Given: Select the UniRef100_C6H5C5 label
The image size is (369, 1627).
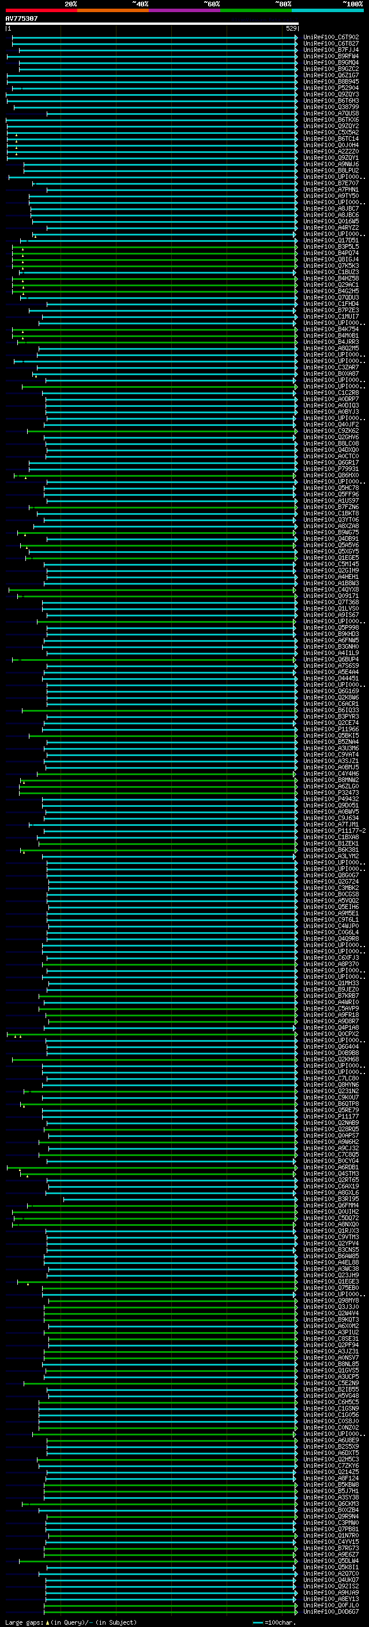Looking at the screenshot, I should click(x=330, y=1401).
